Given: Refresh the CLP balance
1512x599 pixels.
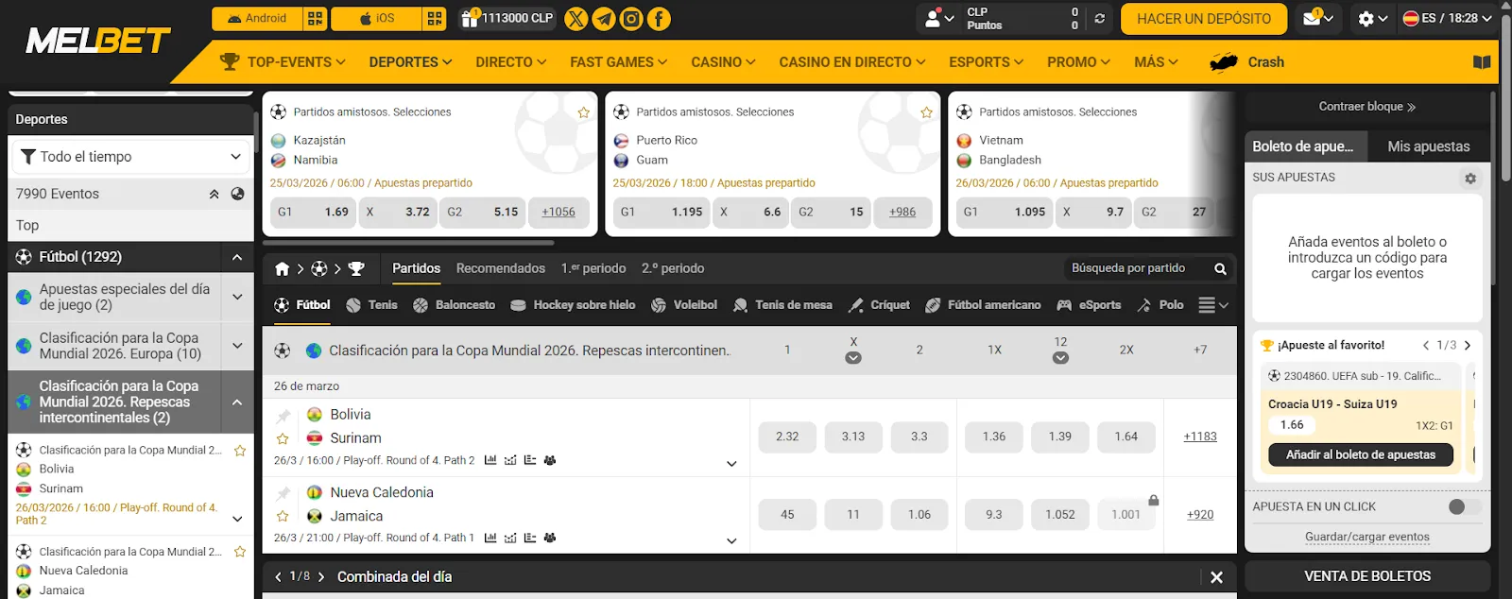Looking at the screenshot, I should pos(1099,18).
